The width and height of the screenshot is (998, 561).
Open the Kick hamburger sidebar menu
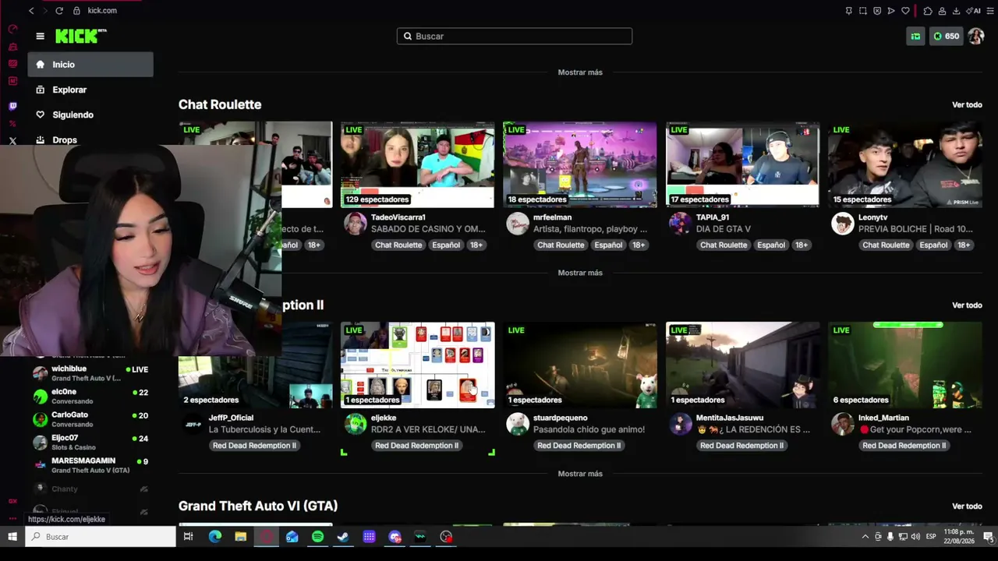(40, 36)
